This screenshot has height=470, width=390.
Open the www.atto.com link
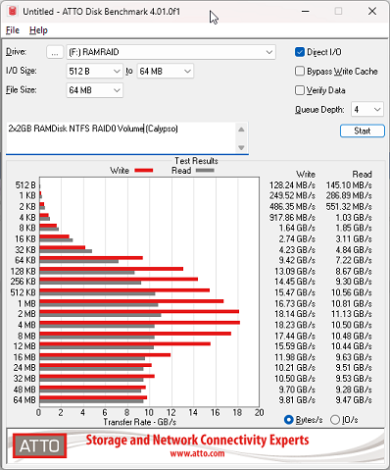click(197, 453)
